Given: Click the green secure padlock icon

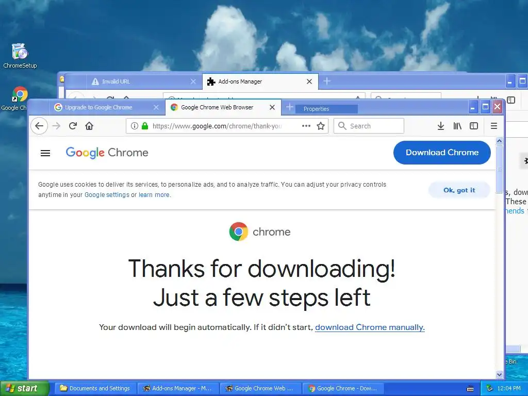Looking at the screenshot, I should pyautogui.click(x=145, y=126).
